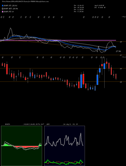Click the 'ADX' panel heading
This screenshot has width=126, height=166.
48,124
